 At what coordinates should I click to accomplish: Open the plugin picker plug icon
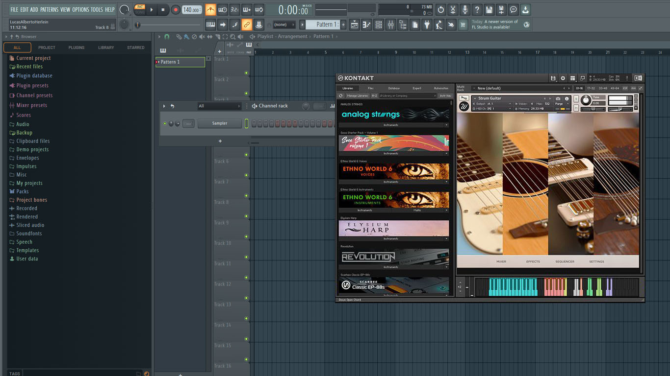(427, 24)
